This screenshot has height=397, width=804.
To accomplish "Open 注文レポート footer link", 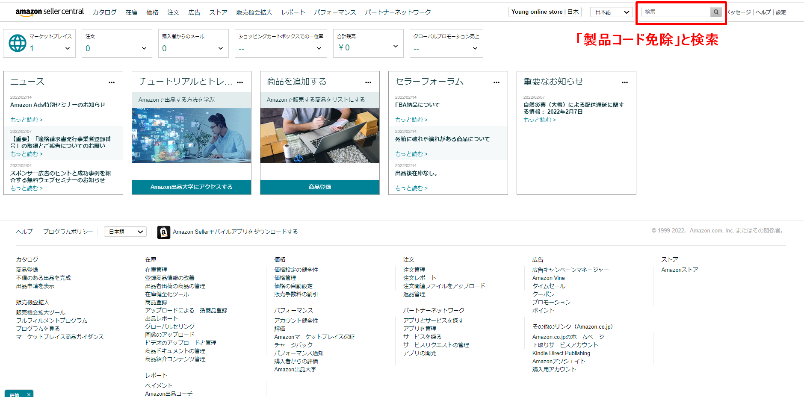I will [420, 278].
